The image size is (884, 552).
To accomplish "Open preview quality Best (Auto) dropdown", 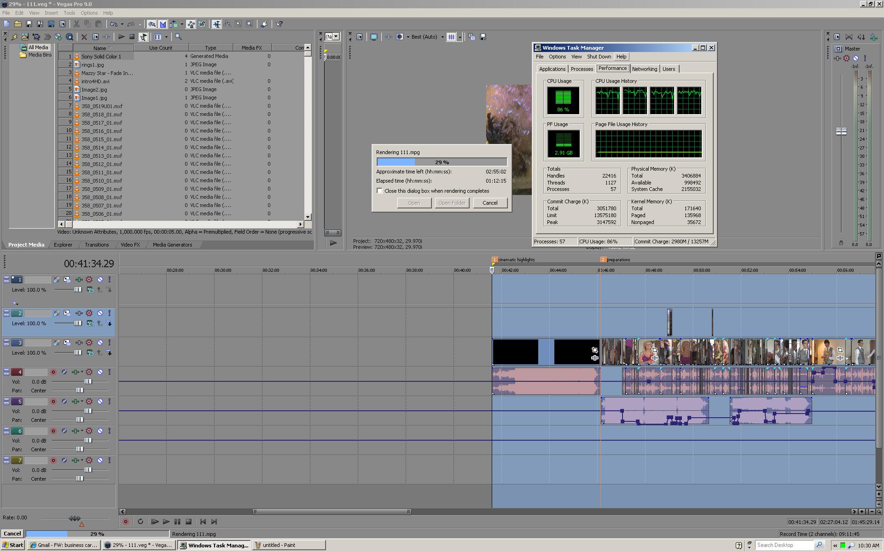I will [x=442, y=37].
